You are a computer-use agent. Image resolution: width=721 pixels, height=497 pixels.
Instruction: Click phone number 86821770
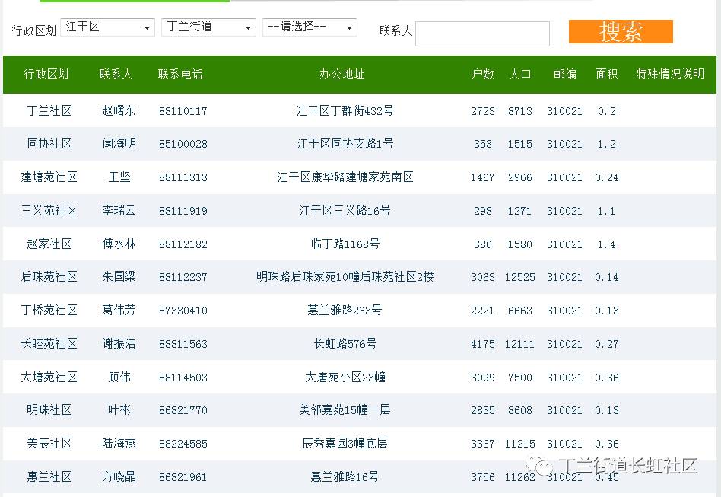point(183,410)
